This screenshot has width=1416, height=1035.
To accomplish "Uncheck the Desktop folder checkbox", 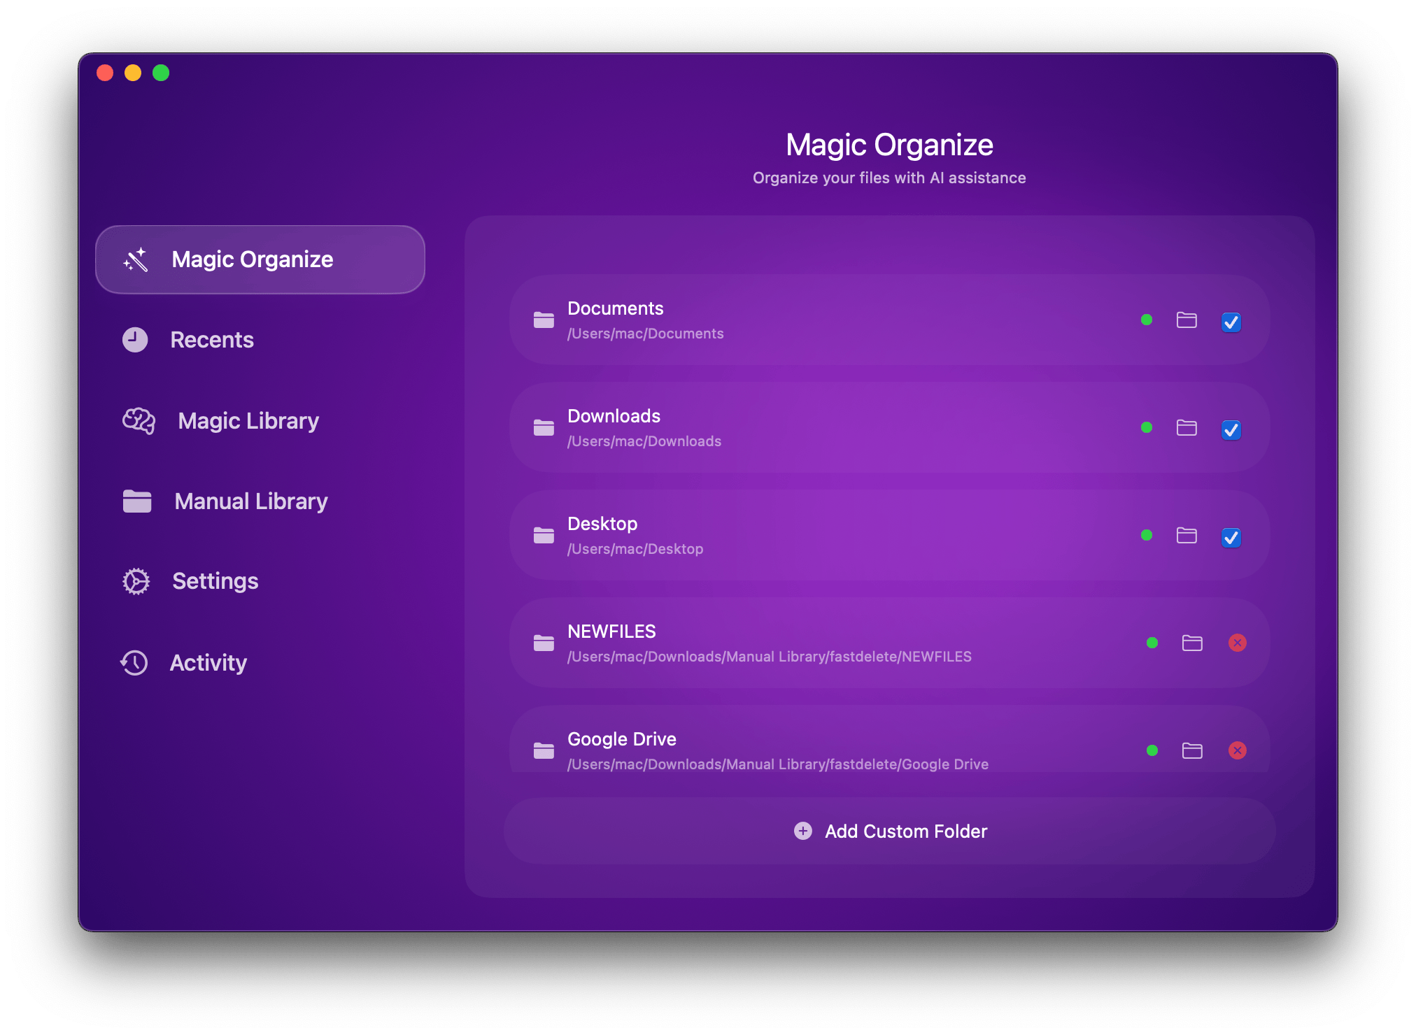I will [x=1231, y=537].
